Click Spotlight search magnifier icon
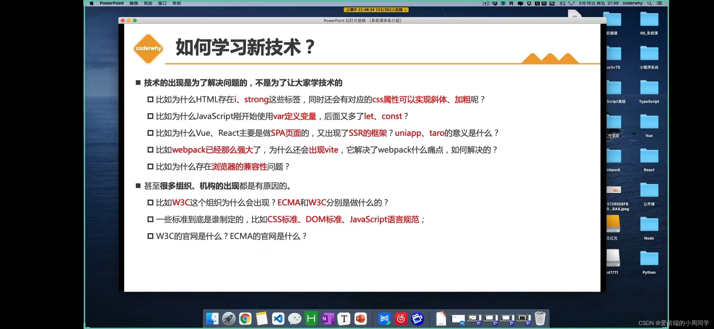Viewport: 714px width, 329px height. (x=650, y=3)
